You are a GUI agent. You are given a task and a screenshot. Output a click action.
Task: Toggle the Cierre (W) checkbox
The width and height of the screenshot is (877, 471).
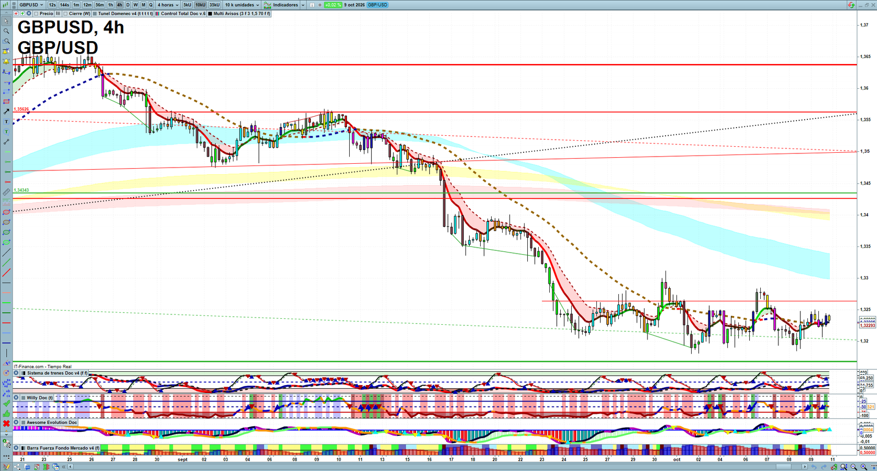65,14
